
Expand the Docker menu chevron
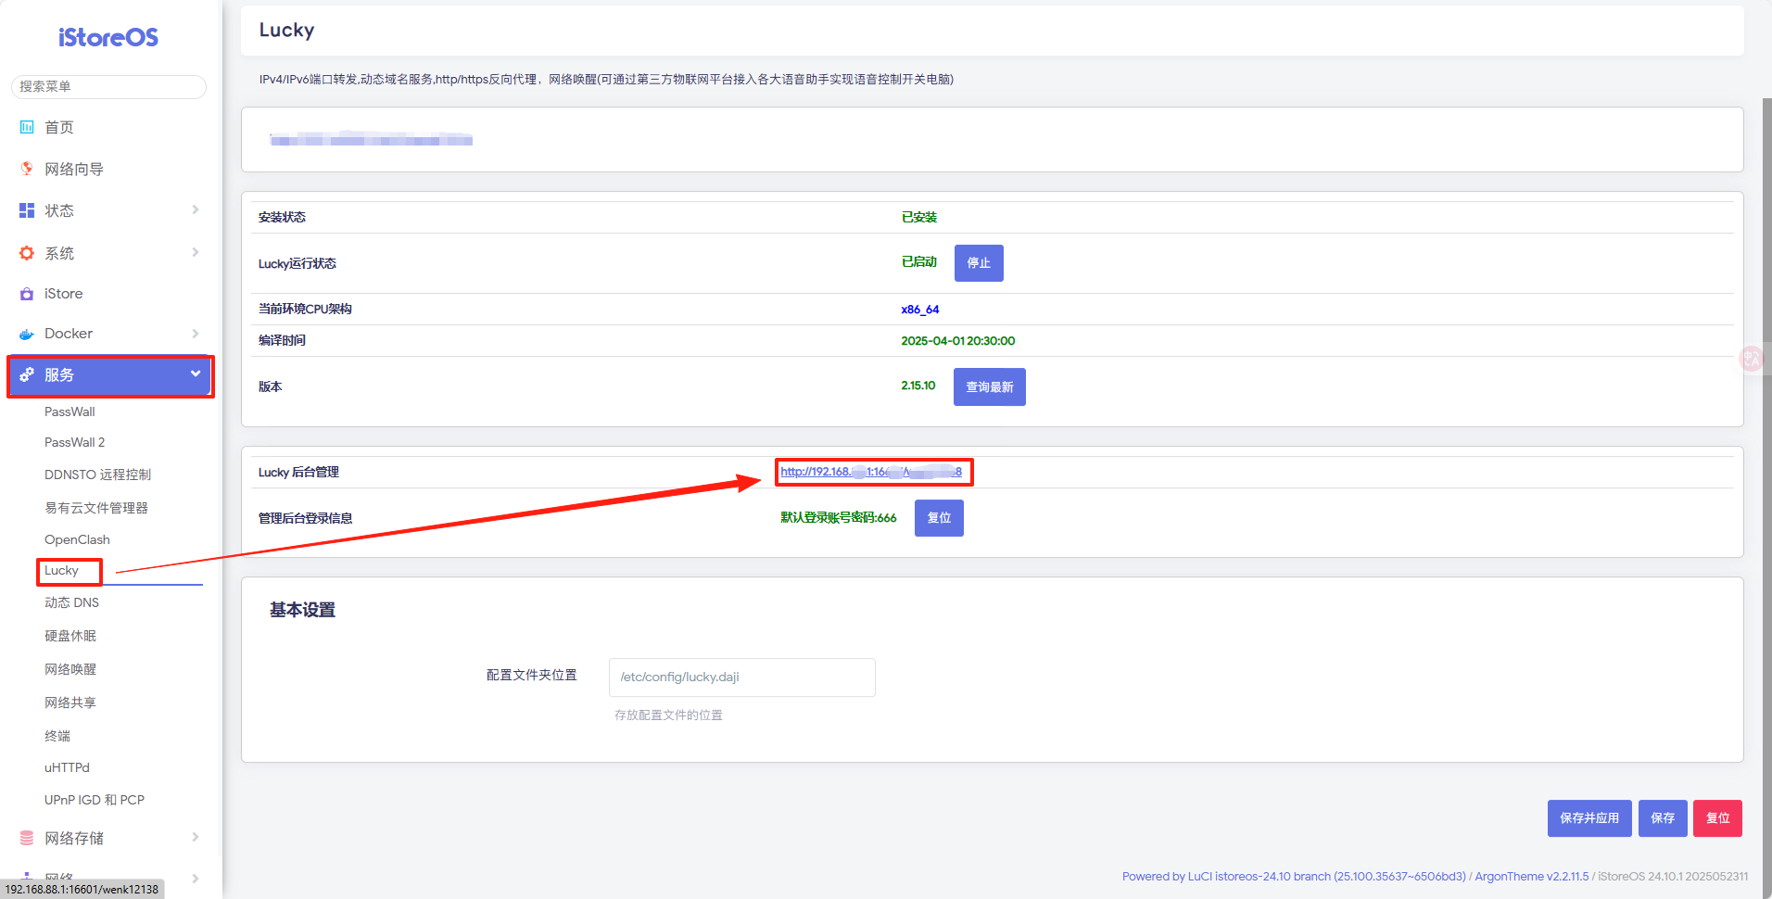click(x=196, y=334)
